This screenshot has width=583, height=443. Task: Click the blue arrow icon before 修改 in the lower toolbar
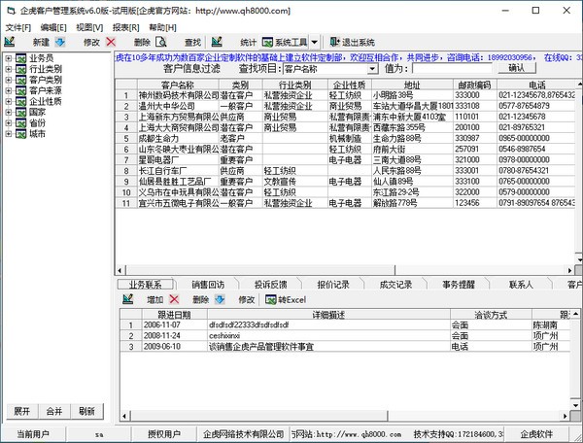pos(220,299)
